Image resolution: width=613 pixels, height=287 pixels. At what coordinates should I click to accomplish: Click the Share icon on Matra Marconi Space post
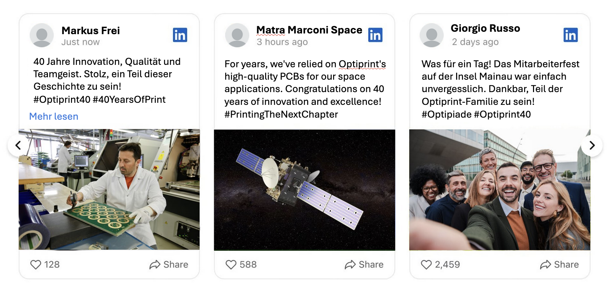point(351,265)
